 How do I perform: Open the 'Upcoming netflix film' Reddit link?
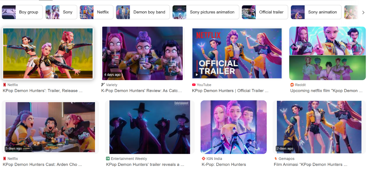coord(326,91)
